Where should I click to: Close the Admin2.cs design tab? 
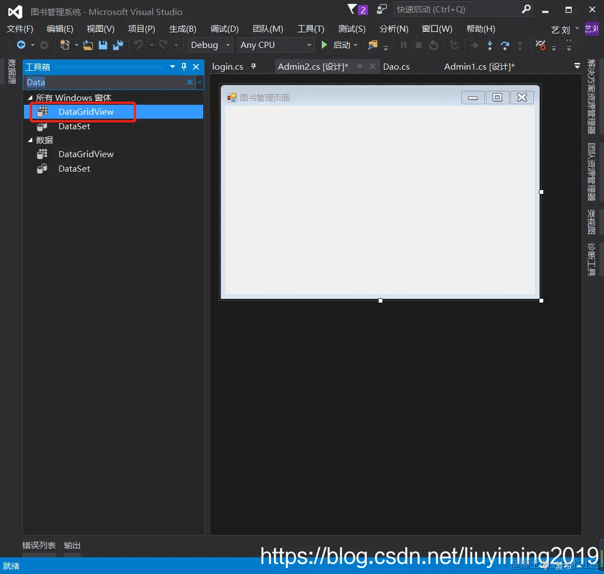(x=372, y=66)
